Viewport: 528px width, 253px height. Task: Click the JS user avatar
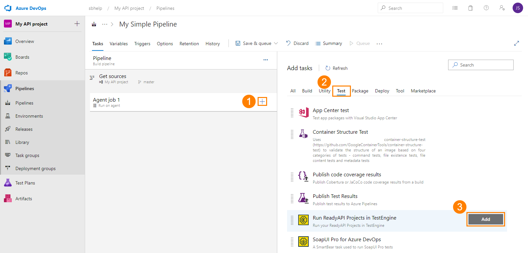518,8
